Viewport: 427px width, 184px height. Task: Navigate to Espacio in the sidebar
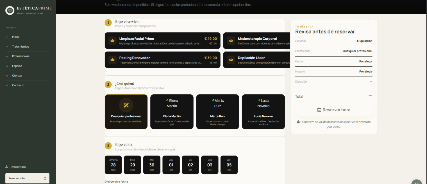(28, 66)
